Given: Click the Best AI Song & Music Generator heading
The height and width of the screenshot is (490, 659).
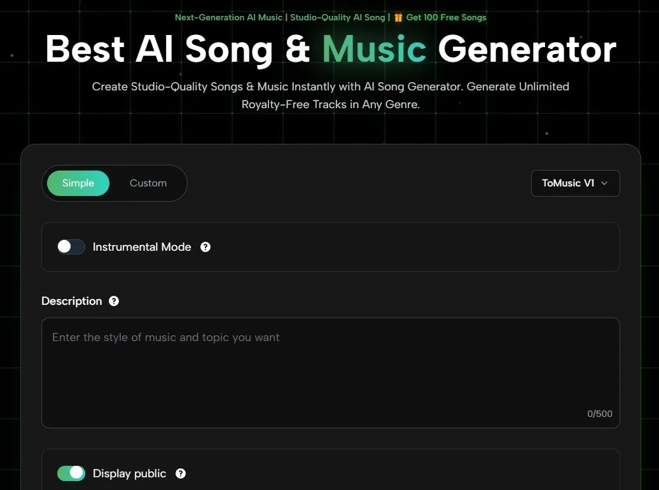Looking at the screenshot, I should [330, 48].
